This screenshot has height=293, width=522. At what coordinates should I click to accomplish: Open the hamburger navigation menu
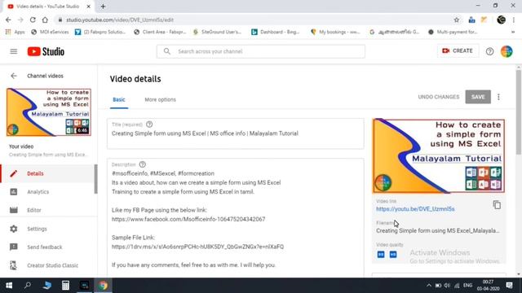[14, 51]
